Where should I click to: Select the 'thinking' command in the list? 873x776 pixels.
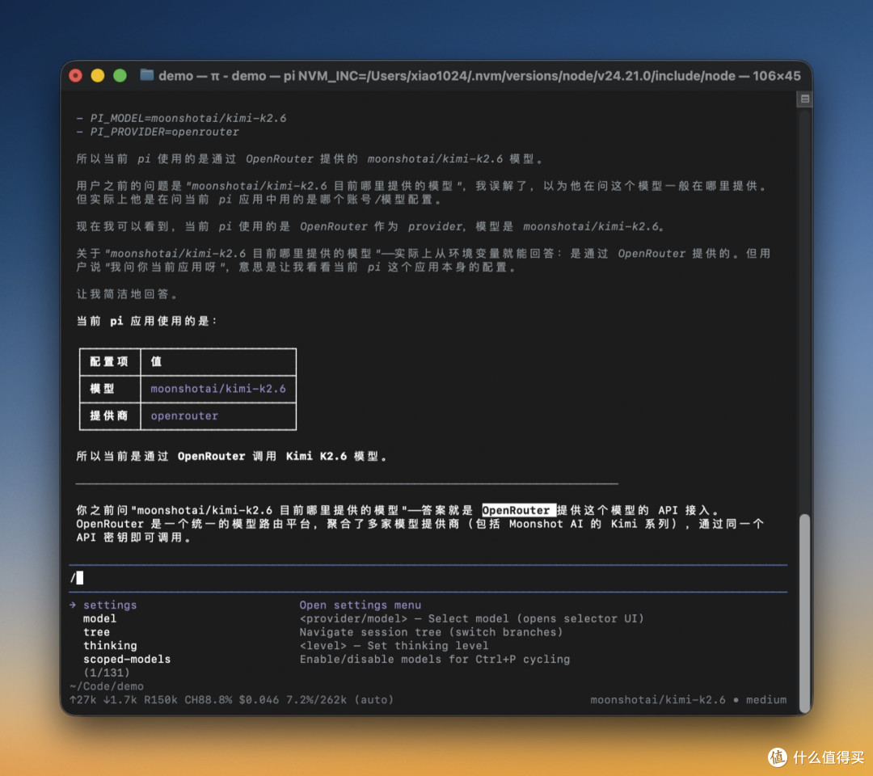pos(110,646)
